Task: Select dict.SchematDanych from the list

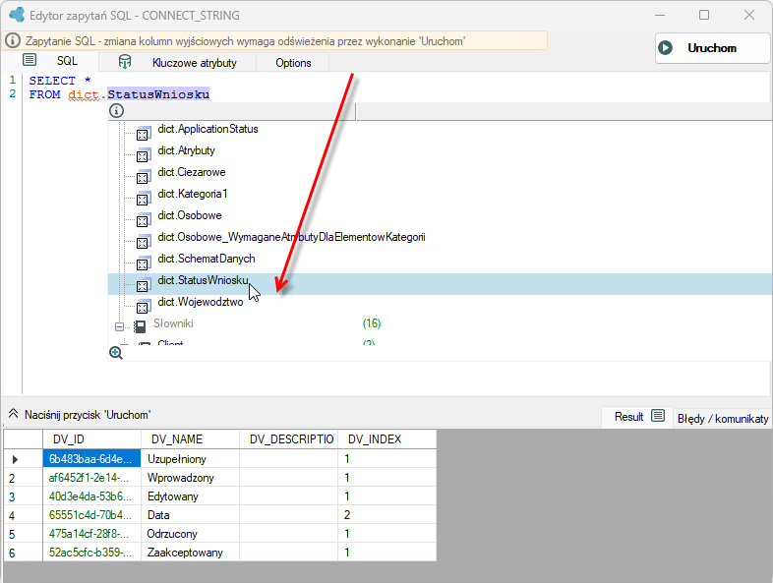Action: click(207, 259)
